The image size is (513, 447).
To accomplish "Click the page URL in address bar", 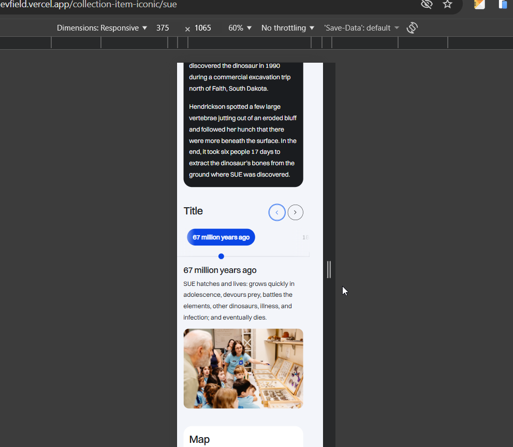I will point(89,5).
